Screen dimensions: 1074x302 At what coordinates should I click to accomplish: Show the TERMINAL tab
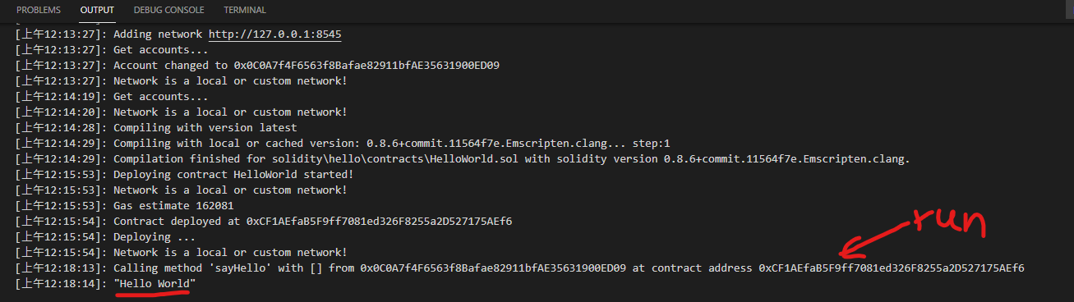tap(245, 11)
